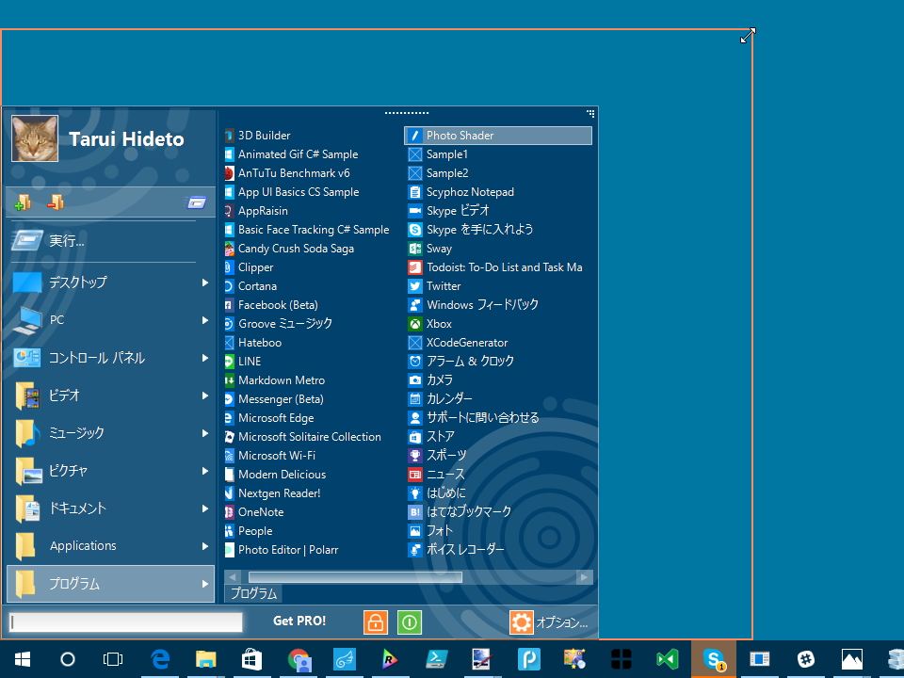The width and height of the screenshot is (904, 678).
Task: Open Groove ミュージック
Action: (279, 324)
